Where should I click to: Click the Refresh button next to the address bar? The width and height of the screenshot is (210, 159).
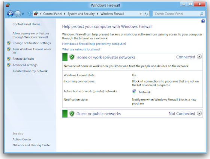click(x=146, y=14)
